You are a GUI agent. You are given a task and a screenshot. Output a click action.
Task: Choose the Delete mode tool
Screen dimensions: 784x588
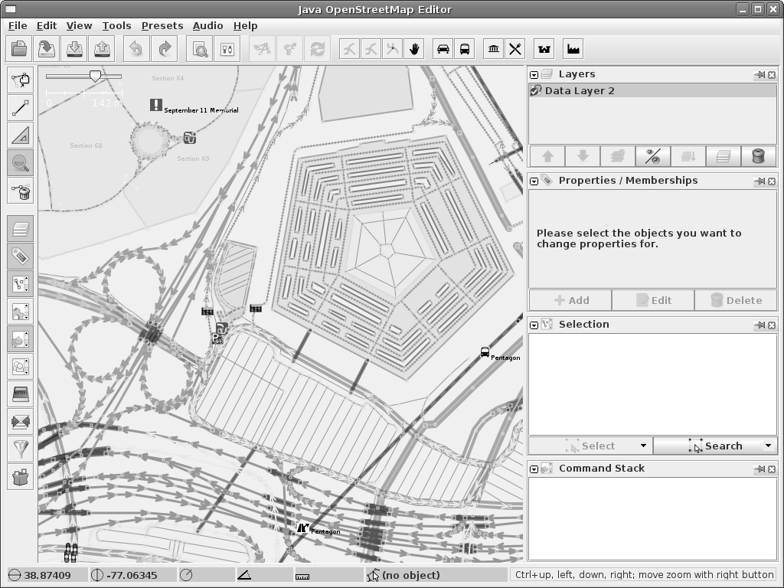point(21,191)
